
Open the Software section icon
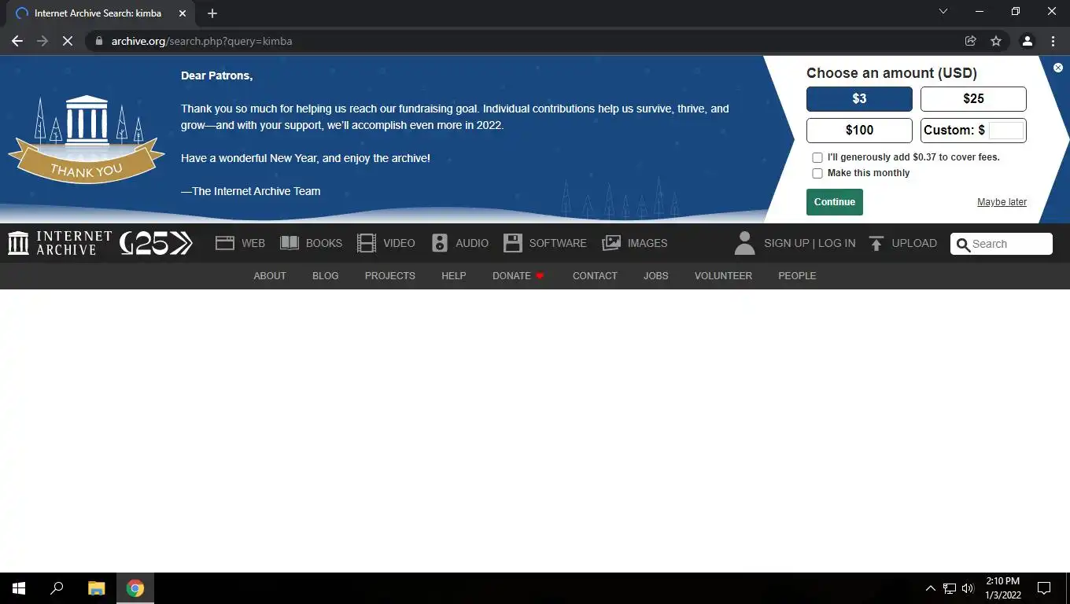coord(513,243)
